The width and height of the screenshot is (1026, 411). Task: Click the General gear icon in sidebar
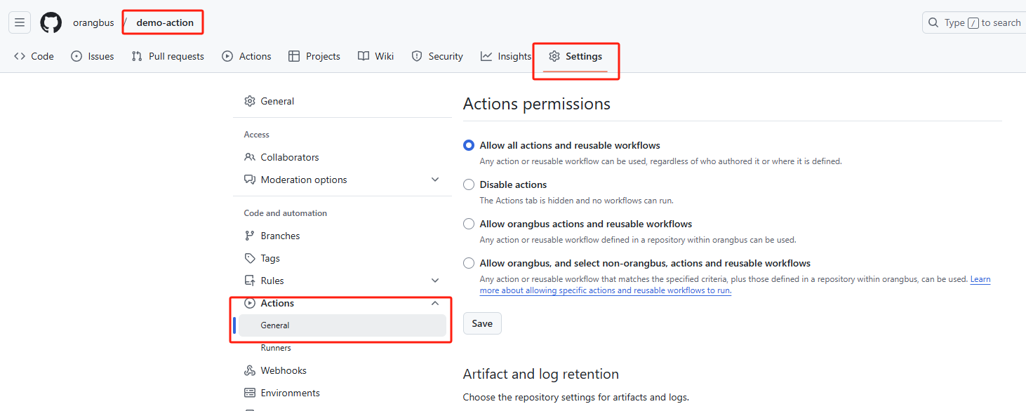(x=250, y=101)
